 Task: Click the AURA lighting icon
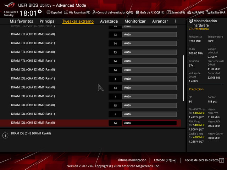tap(189, 12)
